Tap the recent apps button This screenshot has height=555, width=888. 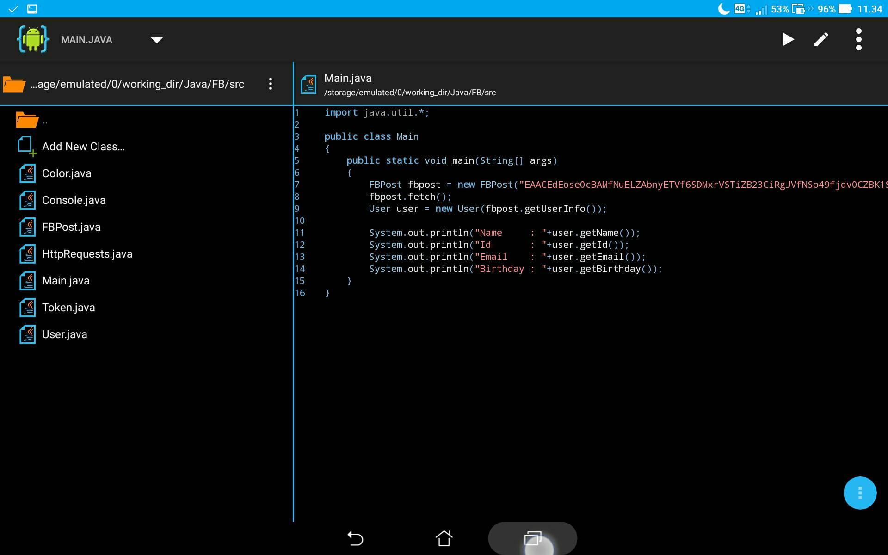click(x=533, y=538)
